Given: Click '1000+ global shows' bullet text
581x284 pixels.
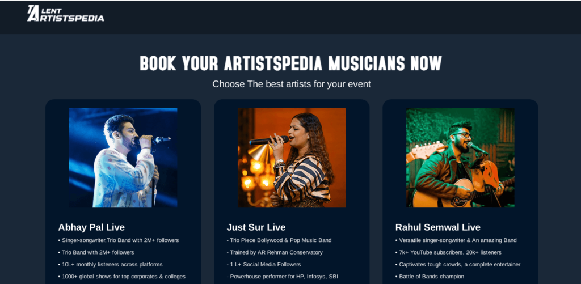Looking at the screenshot, I should pyautogui.click(x=122, y=277).
